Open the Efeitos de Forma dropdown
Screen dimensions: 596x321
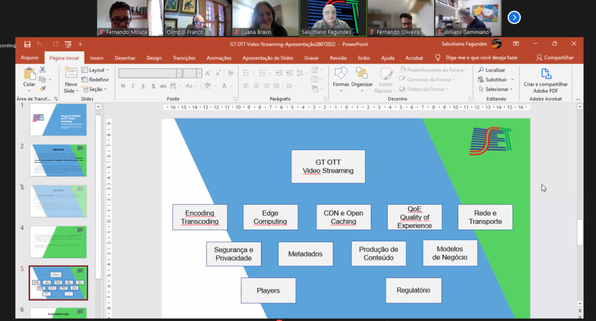coord(424,89)
